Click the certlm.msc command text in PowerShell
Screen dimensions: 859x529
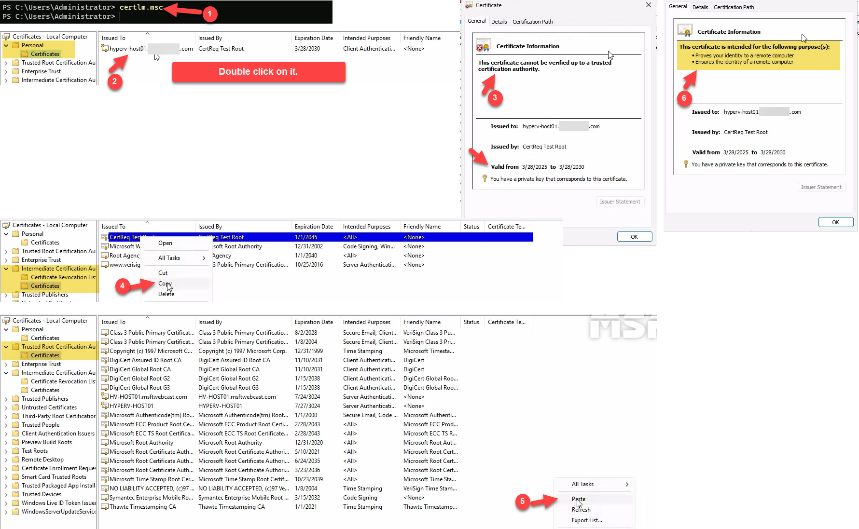(141, 7)
